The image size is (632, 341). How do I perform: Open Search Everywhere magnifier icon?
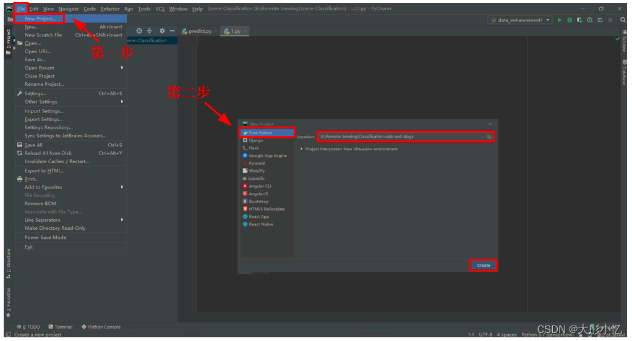tap(623, 20)
